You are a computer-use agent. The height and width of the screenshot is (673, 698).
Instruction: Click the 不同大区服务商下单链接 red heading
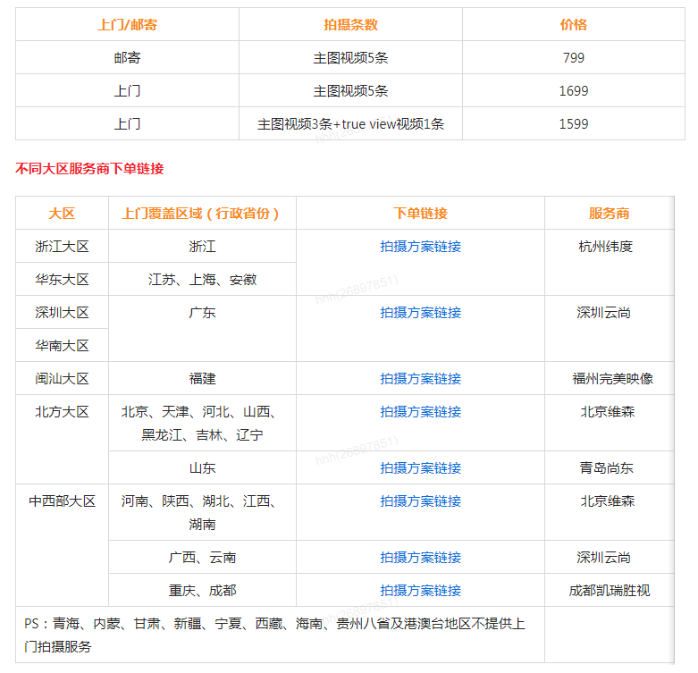[x=89, y=169]
